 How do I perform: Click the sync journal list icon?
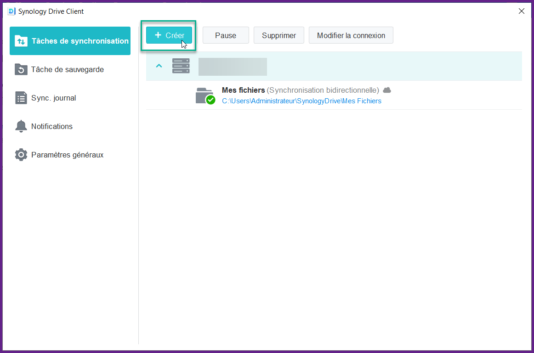tap(21, 98)
